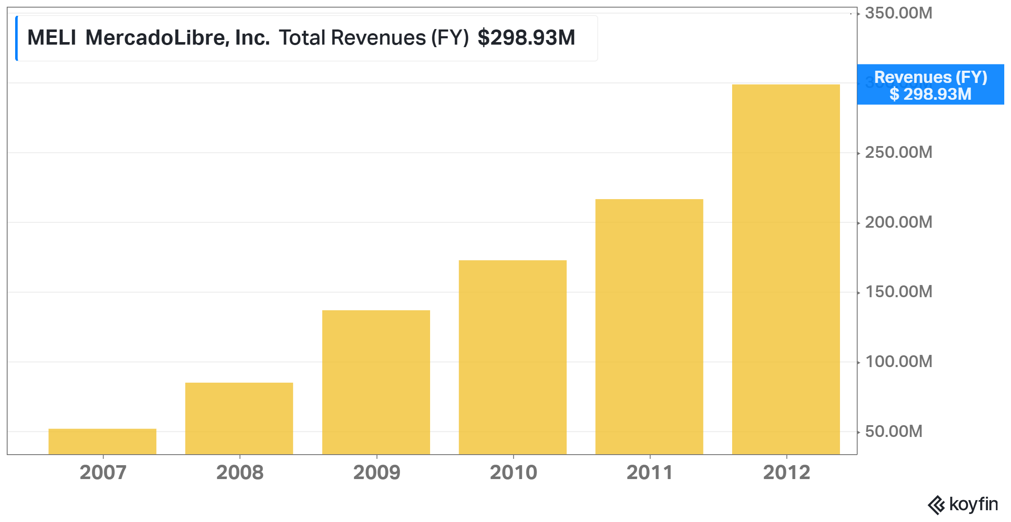
Task: Select the 2010 revenue bar
Action: click(513, 357)
